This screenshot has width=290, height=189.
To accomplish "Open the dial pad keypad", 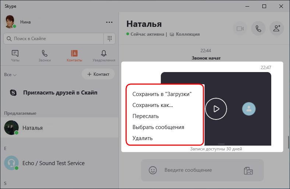I will click(110, 39).
